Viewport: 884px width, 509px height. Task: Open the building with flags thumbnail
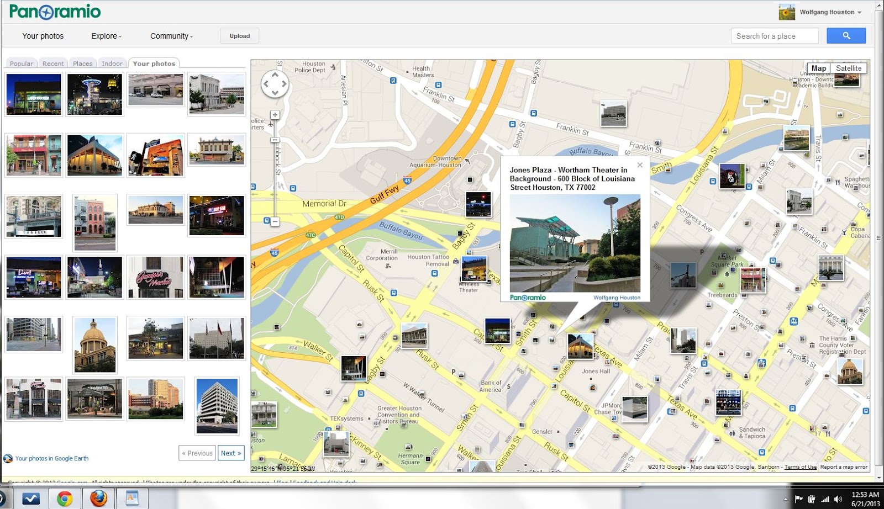pyautogui.click(x=217, y=338)
